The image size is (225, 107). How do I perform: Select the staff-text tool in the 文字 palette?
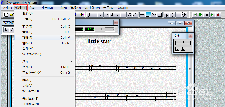tap(183, 43)
